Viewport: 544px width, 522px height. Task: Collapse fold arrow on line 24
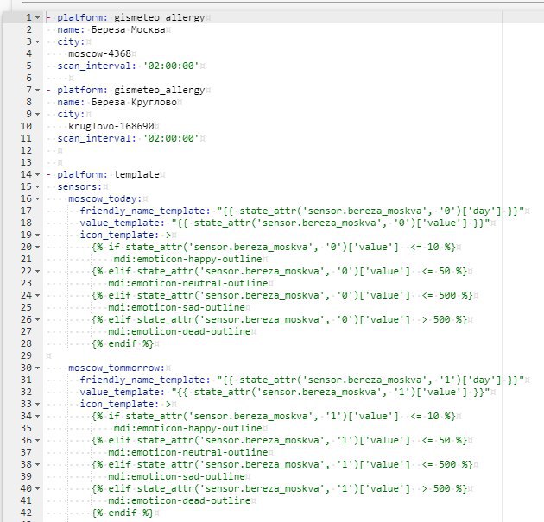[37, 296]
